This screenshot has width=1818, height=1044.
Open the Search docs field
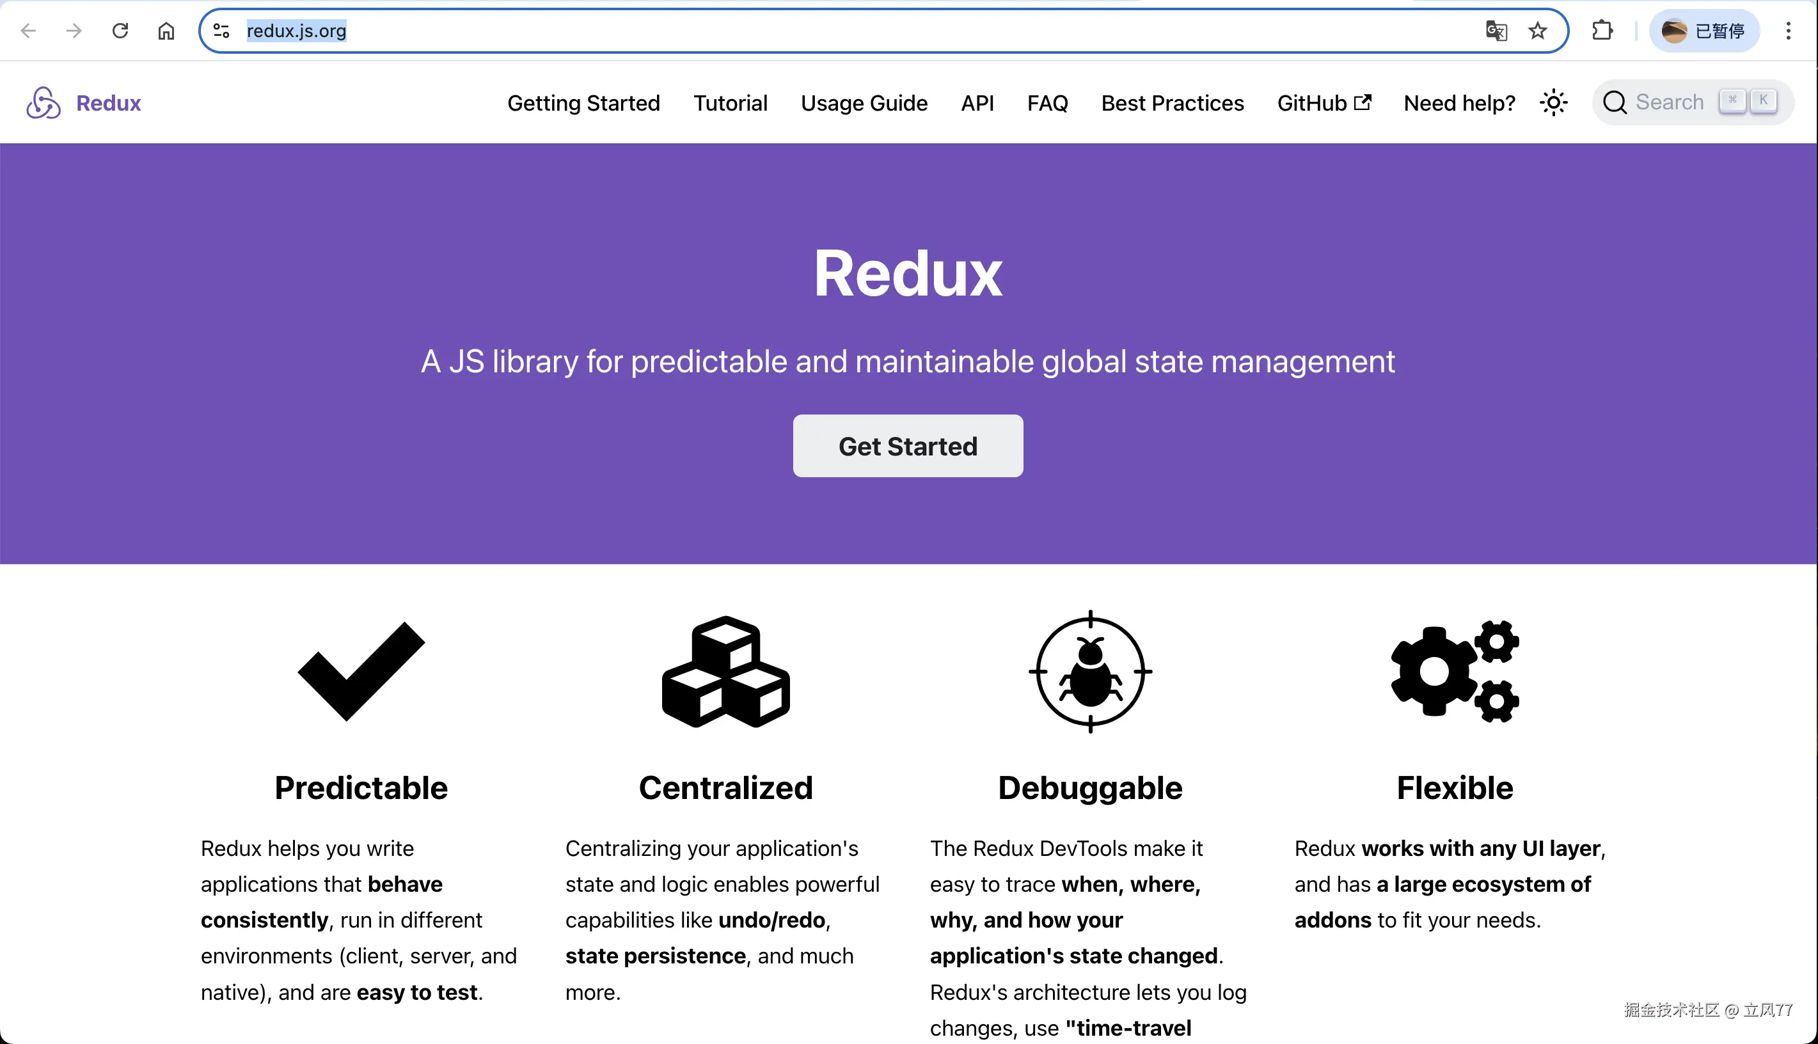point(1693,102)
